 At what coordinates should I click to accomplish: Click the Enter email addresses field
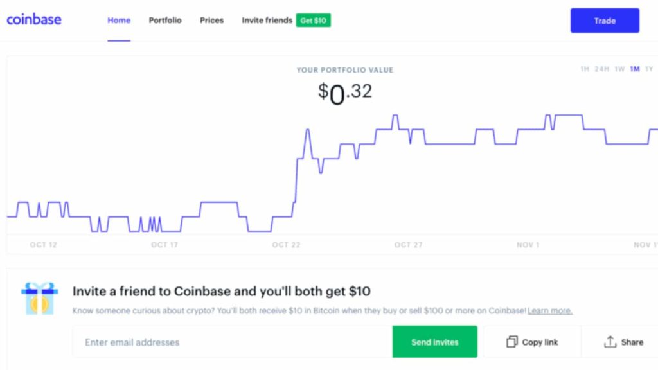pyautogui.click(x=233, y=342)
